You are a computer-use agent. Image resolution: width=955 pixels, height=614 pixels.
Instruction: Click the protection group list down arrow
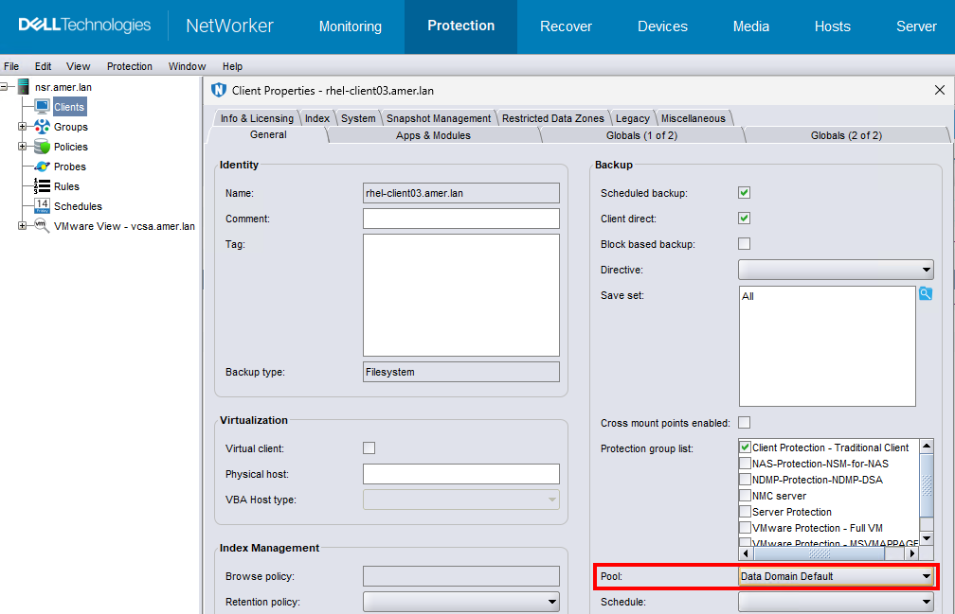[927, 538]
